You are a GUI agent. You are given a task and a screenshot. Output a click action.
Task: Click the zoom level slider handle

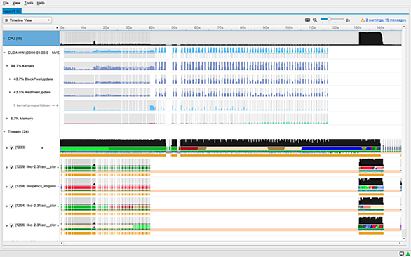tap(329, 19)
